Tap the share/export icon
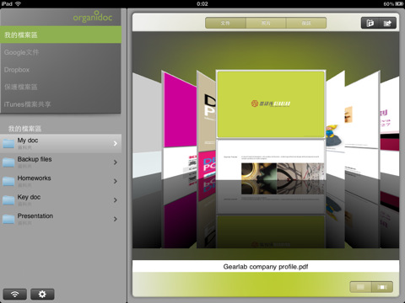 (387, 23)
